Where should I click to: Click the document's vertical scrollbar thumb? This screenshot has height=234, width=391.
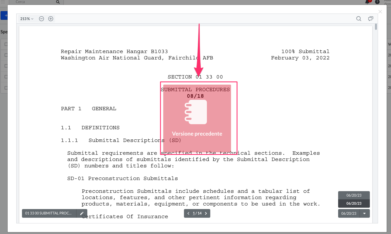pyautogui.click(x=376, y=27)
